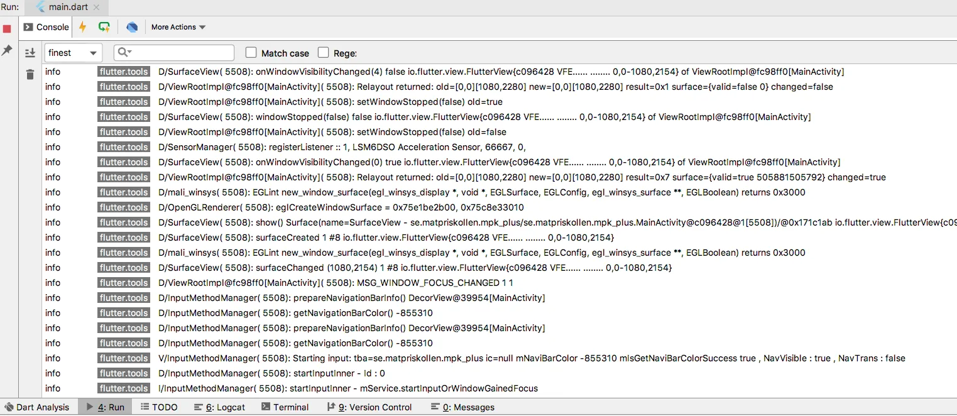Select SurfaceView show() Surface log line
Screen dimensions: 957x416
500,222
